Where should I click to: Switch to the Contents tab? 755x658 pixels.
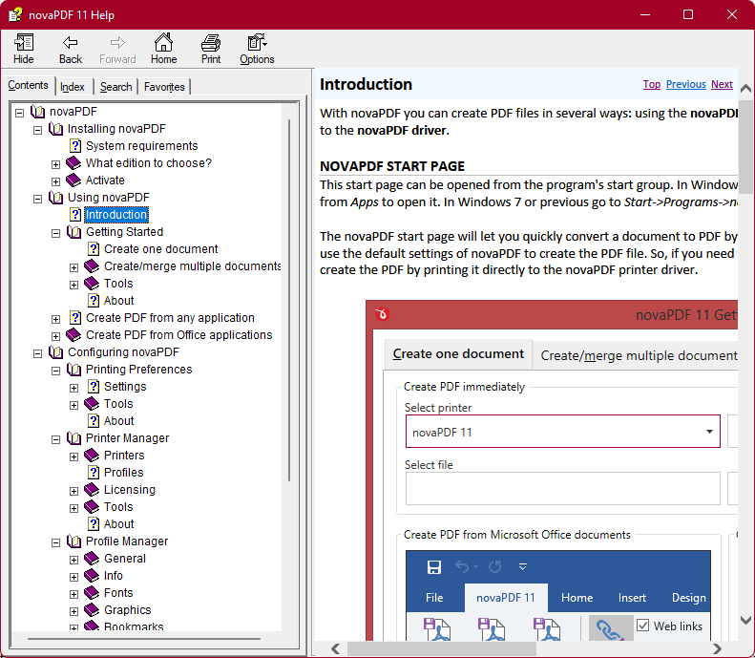[28, 85]
